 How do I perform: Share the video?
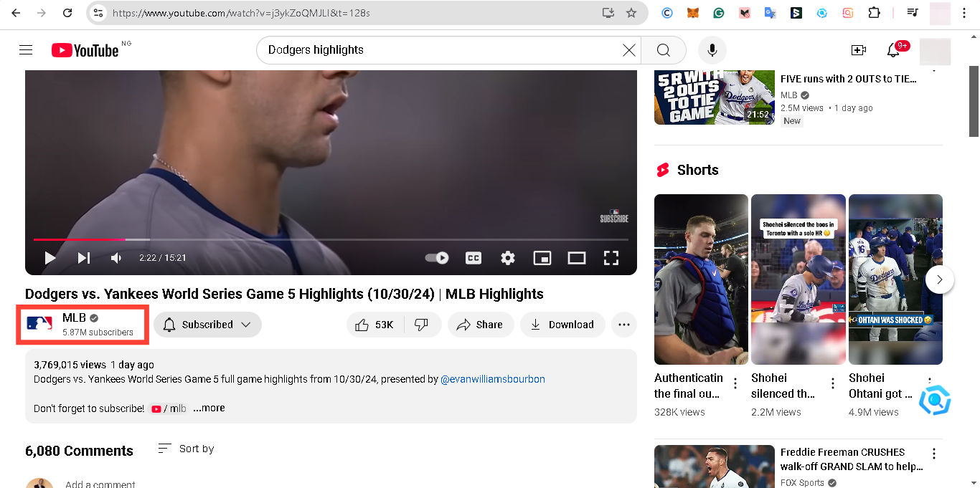tap(481, 325)
